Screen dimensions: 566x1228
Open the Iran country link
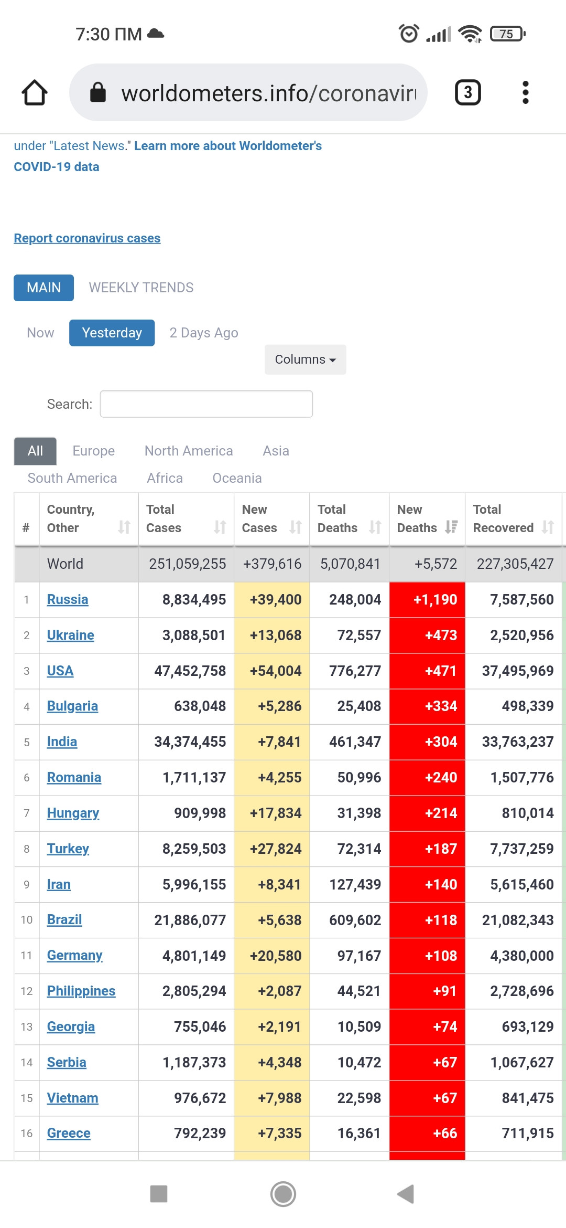59,884
